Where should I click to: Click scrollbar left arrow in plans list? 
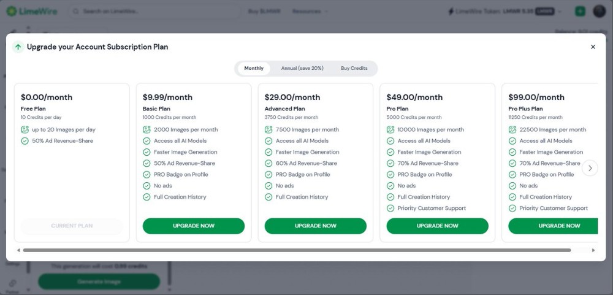click(x=18, y=250)
